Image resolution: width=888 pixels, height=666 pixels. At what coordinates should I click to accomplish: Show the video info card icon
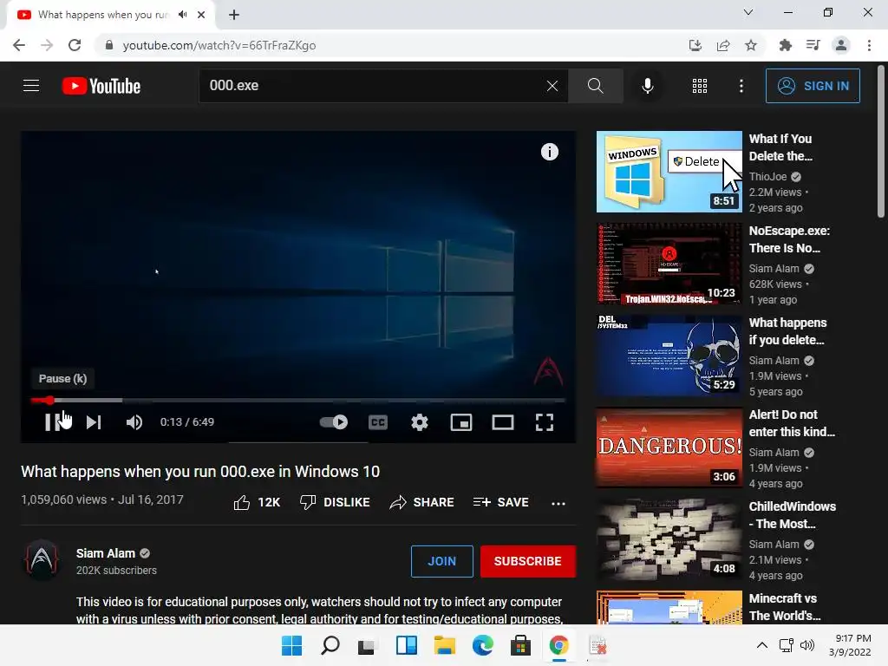pos(549,152)
